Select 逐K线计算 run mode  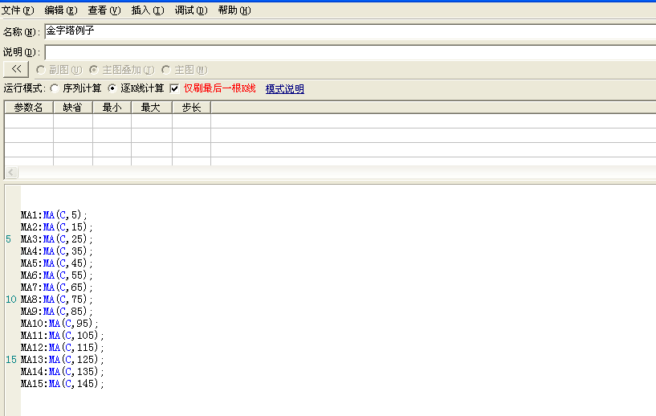112,88
